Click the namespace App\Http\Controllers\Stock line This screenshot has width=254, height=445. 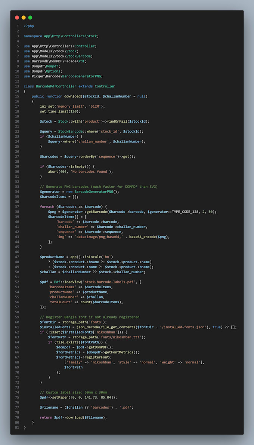click(x=61, y=36)
